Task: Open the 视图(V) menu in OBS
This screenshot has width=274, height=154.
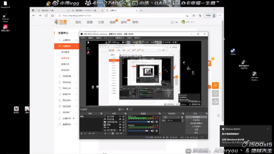Action: (x=99, y=38)
